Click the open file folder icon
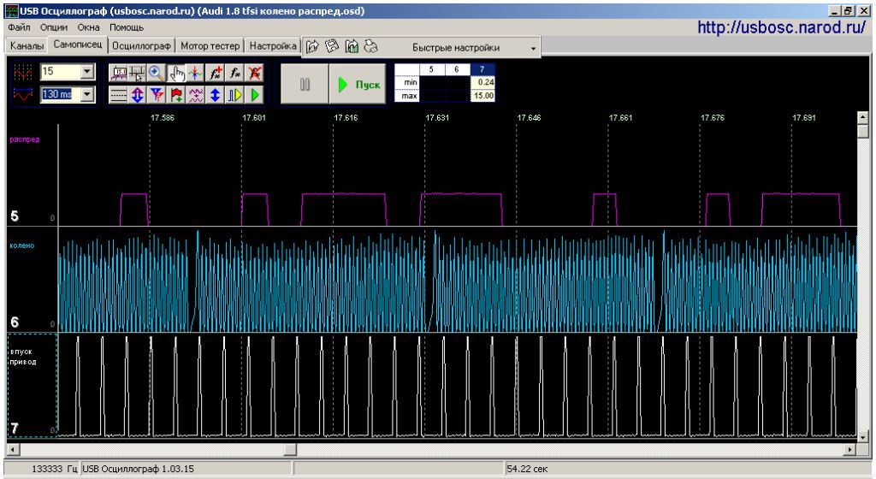Viewport: 876px width, 479px height. coord(313,47)
